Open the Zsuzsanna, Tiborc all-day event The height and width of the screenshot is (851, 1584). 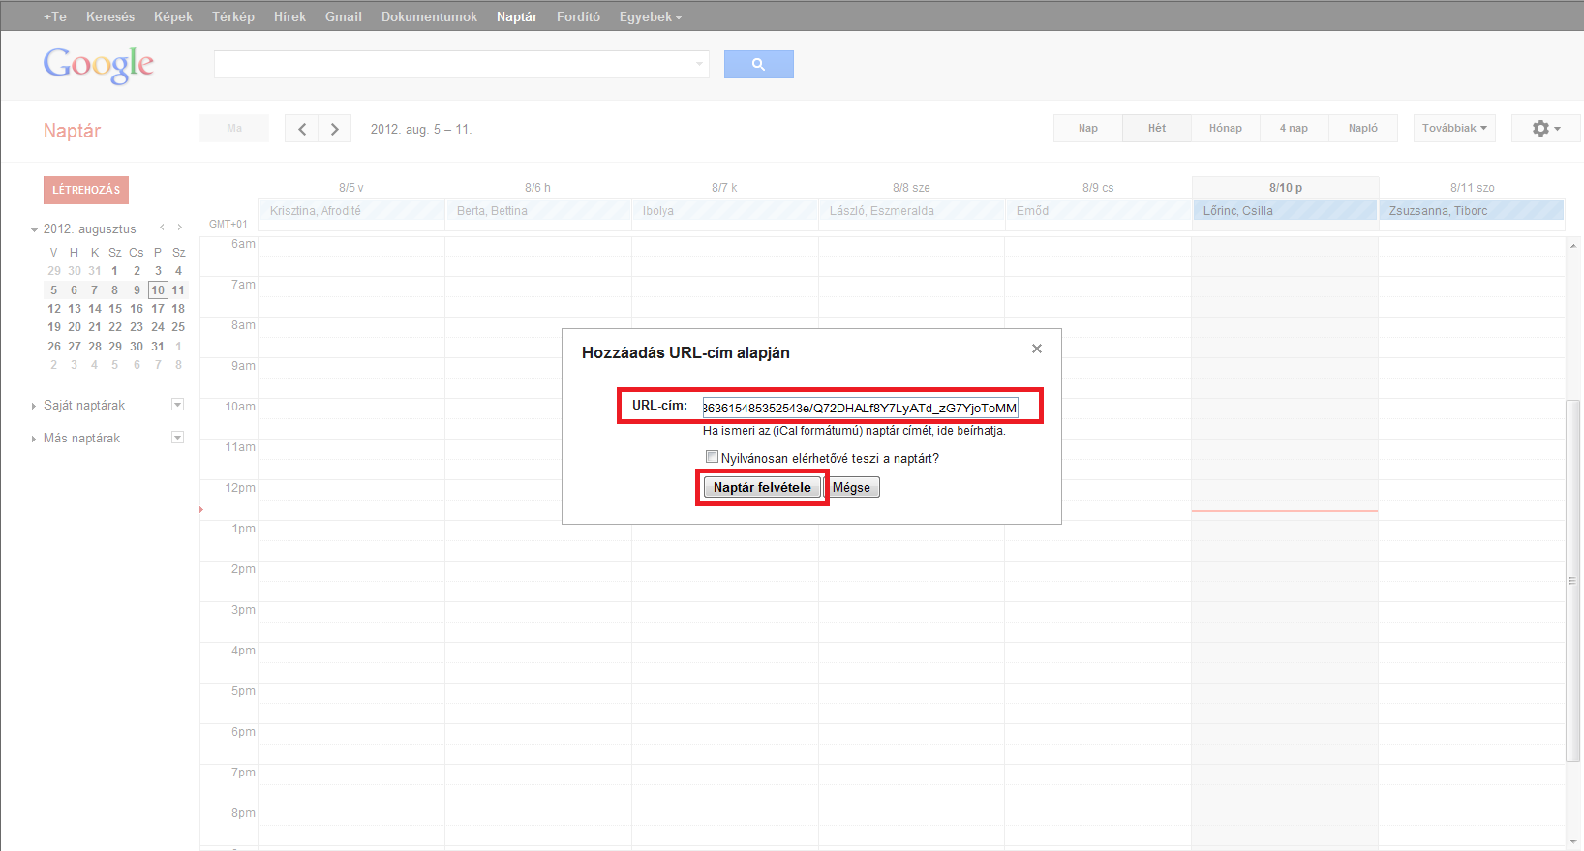tap(1472, 210)
